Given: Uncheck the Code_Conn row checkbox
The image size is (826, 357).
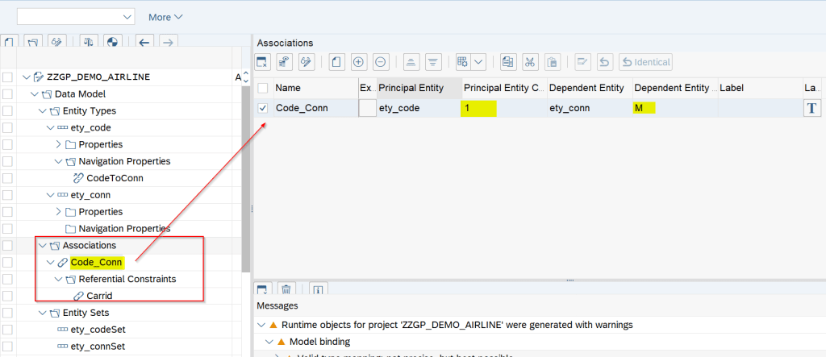Looking at the screenshot, I should coord(263,108).
